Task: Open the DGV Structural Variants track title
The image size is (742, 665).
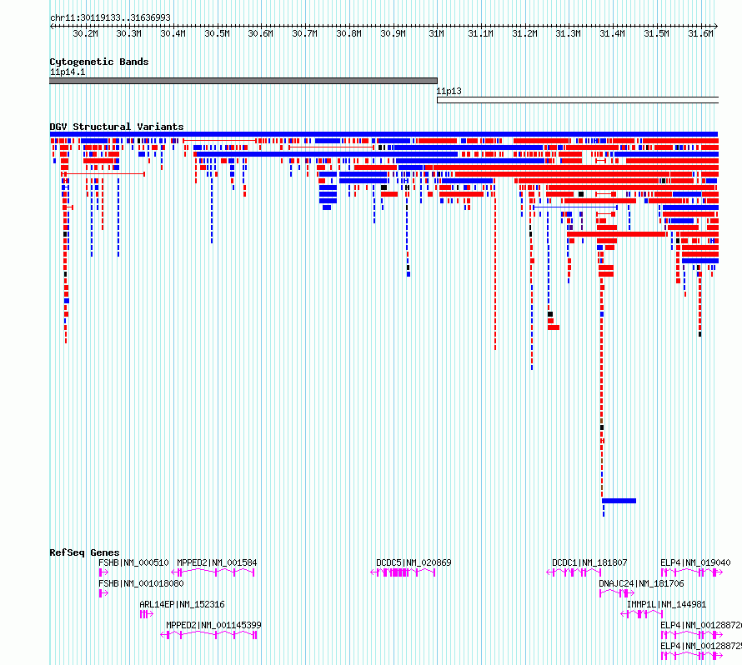Action: [x=117, y=127]
